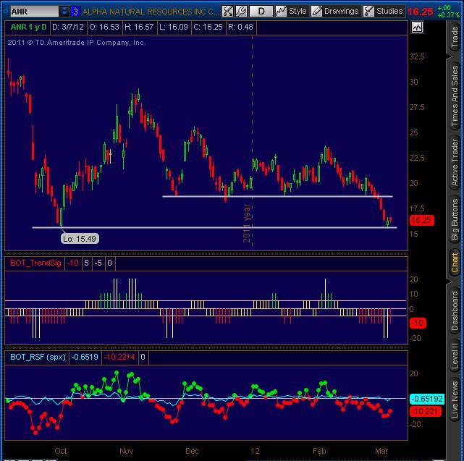Click the Mar label on time axis
Screen dimensions: 464x461
pos(381,451)
